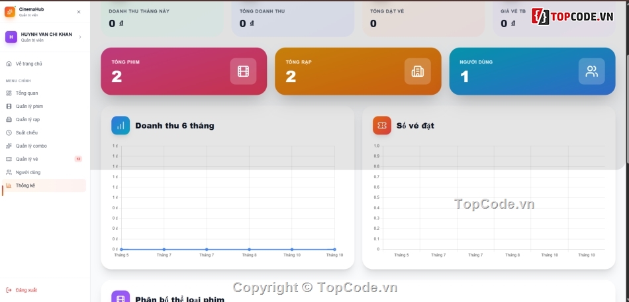The width and height of the screenshot is (629, 302).
Task: Click the film reel icon on Tổng phim card
Action: pos(243,72)
